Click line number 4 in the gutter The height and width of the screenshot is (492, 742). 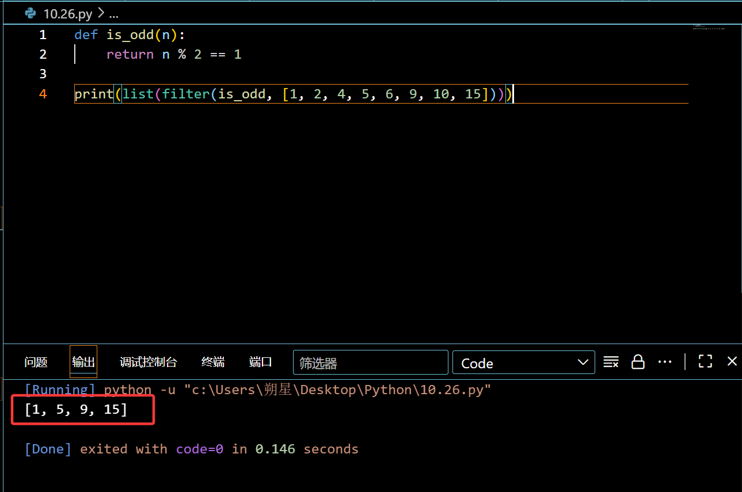click(43, 94)
